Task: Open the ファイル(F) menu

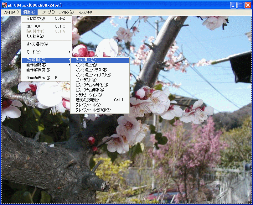Action: [x=11, y=12]
